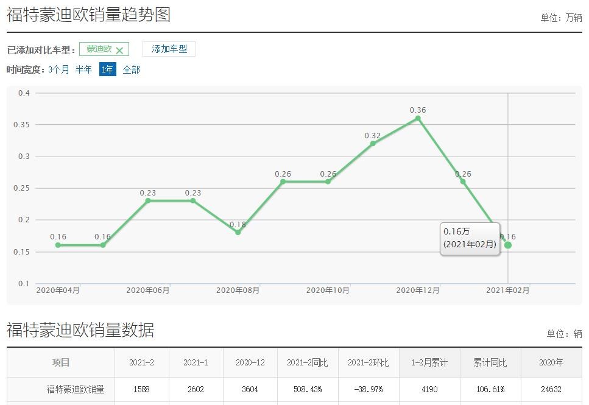589x405 pixels.
Task: Select the 全部 time range
Action: tap(131, 69)
